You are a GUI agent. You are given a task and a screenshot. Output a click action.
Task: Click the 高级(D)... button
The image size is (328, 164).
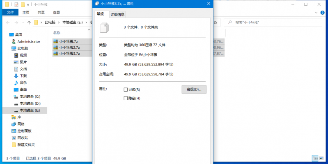coord(194,90)
